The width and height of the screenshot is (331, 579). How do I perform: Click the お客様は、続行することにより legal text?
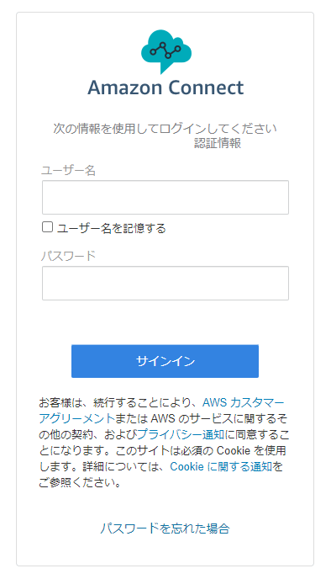pyautogui.click(x=118, y=402)
